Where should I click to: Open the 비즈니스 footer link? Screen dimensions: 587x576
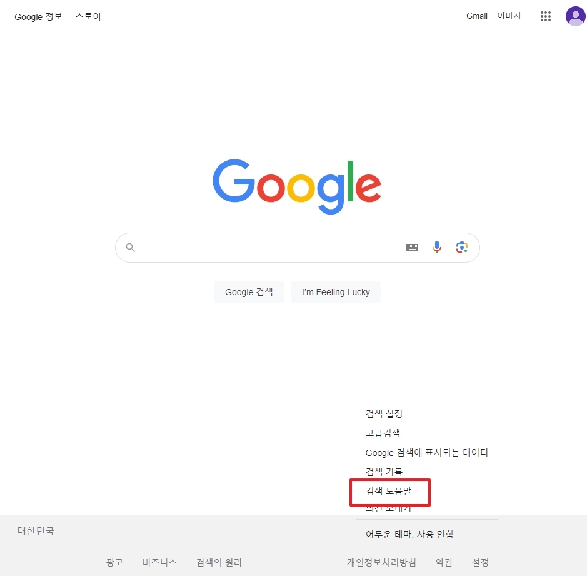coord(159,562)
